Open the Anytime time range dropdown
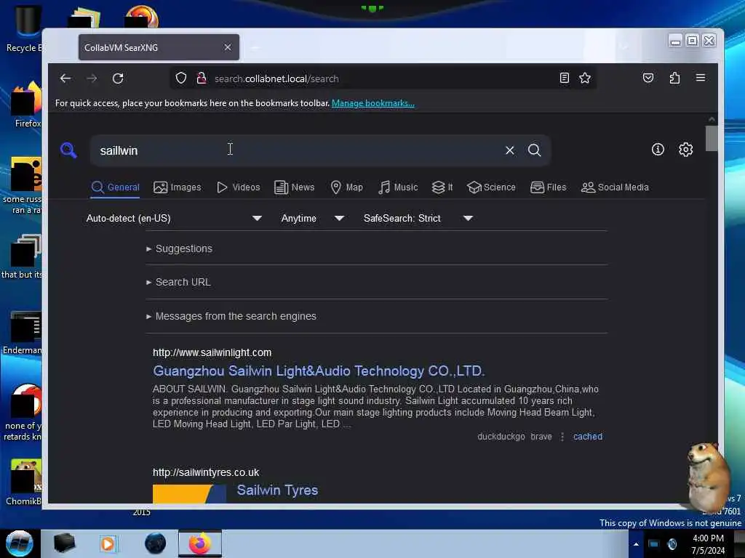The image size is (745, 558). coord(312,218)
